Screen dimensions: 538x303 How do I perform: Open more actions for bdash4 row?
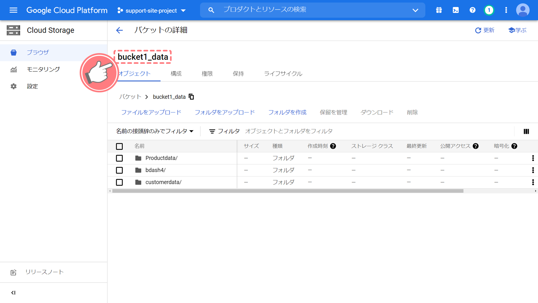point(533,170)
